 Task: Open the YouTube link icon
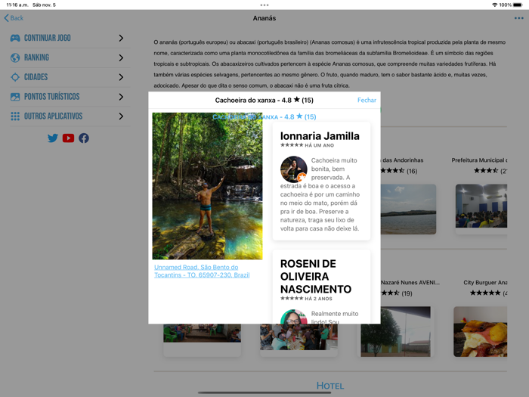click(x=68, y=138)
